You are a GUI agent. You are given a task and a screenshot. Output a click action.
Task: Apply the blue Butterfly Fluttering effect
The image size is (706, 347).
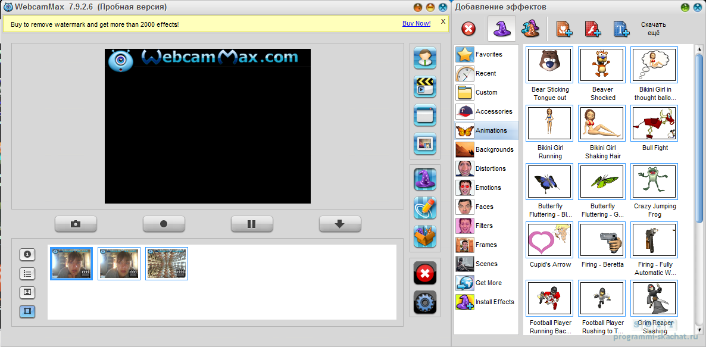pyautogui.click(x=549, y=182)
